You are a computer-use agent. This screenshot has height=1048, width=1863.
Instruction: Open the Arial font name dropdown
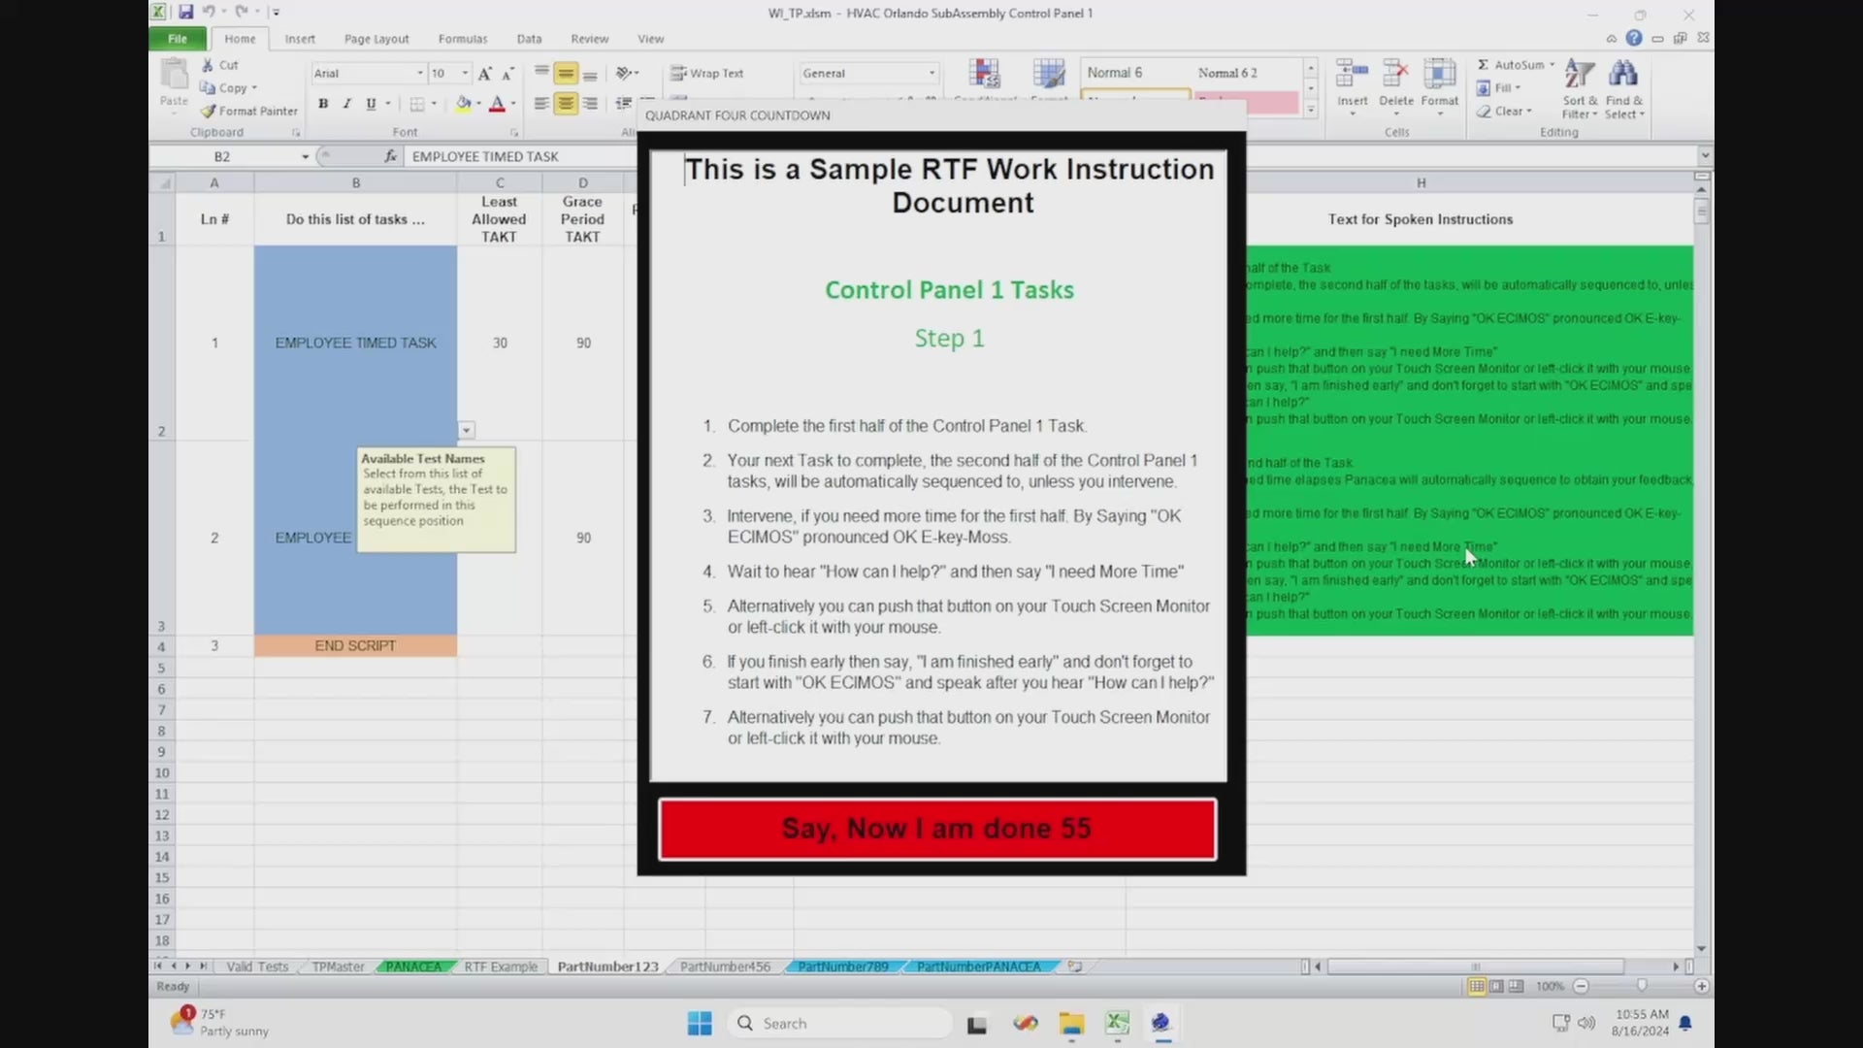pyautogui.click(x=420, y=73)
